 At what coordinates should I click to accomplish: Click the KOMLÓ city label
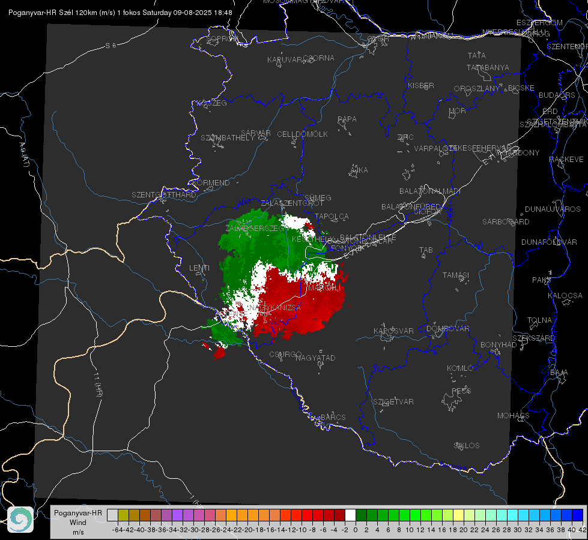459,368
